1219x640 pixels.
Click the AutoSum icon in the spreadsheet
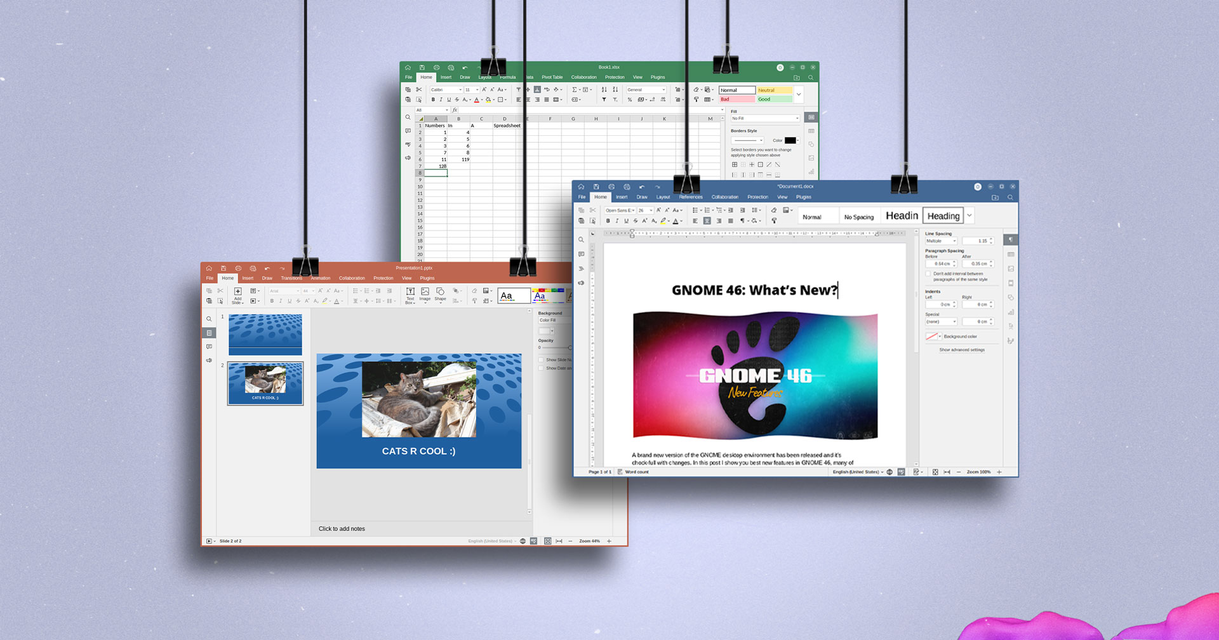pos(575,90)
